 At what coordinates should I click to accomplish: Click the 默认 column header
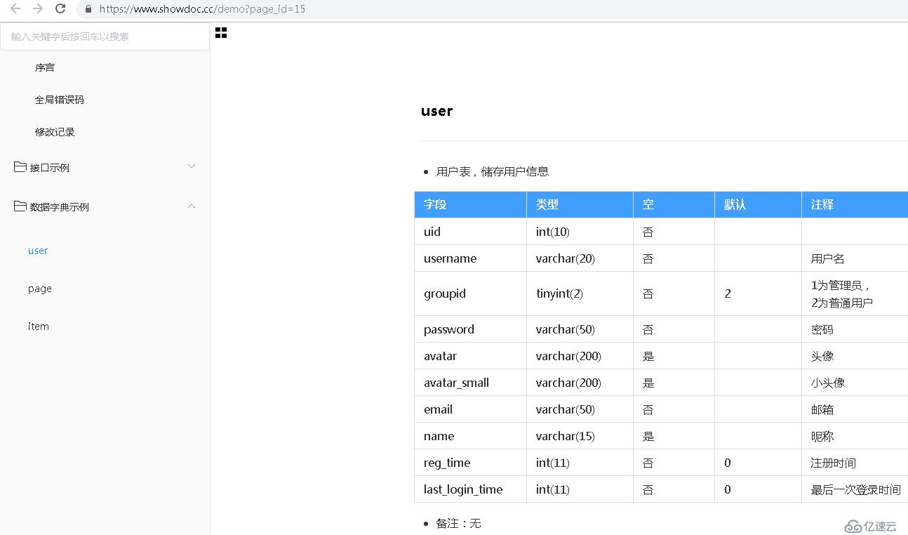[x=759, y=205]
